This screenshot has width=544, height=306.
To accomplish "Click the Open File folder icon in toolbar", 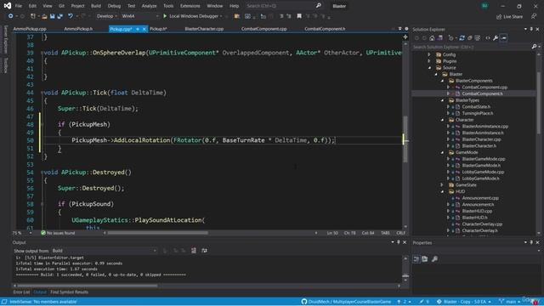I will pyautogui.click(x=44, y=16).
